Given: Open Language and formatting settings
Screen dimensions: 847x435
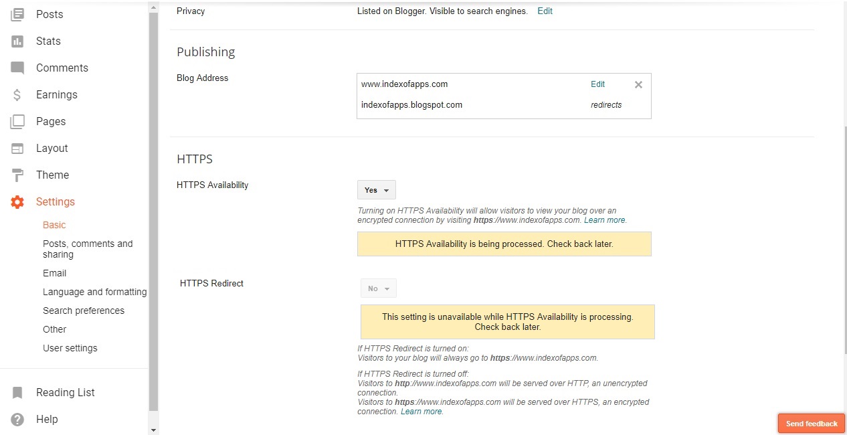Looking at the screenshot, I should click(95, 292).
